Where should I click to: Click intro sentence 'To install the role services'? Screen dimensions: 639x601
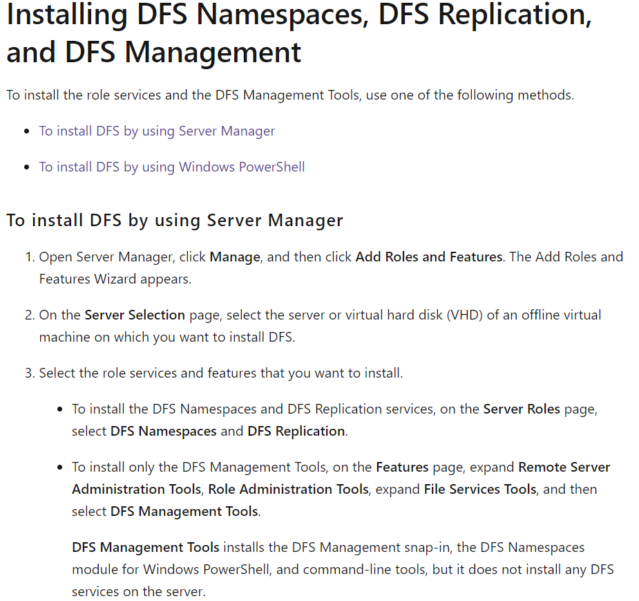(x=290, y=95)
